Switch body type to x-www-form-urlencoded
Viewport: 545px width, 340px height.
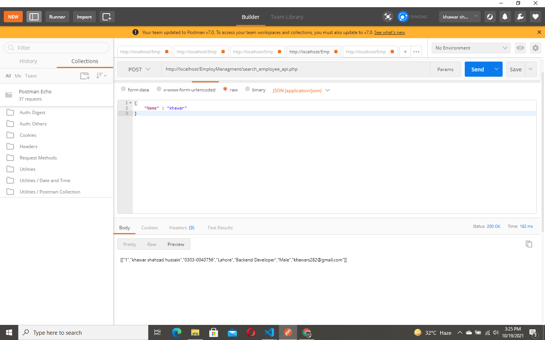click(159, 89)
